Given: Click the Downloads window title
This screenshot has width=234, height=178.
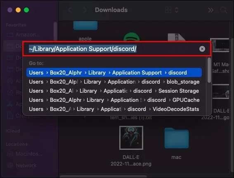Looking at the screenshot, I should click(111, 10).
